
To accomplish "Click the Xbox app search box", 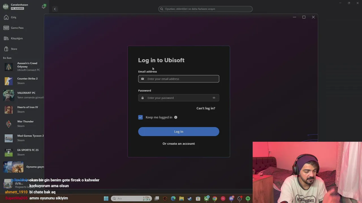I will [205, 9].
